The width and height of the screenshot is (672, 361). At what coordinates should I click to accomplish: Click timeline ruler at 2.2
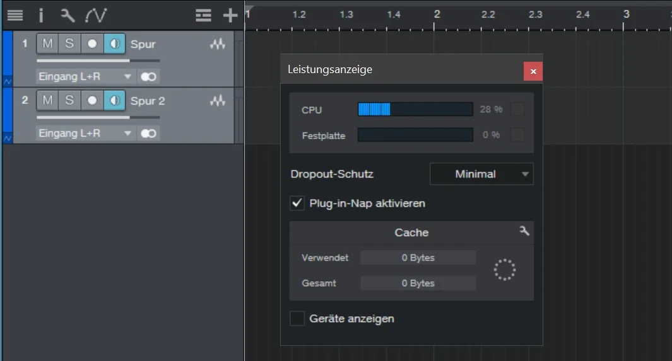[x=488, y=15]
